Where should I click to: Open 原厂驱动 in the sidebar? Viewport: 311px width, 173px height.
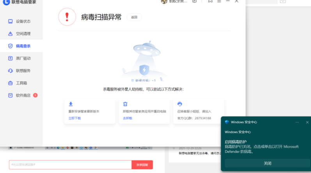(x=23, y=58)
